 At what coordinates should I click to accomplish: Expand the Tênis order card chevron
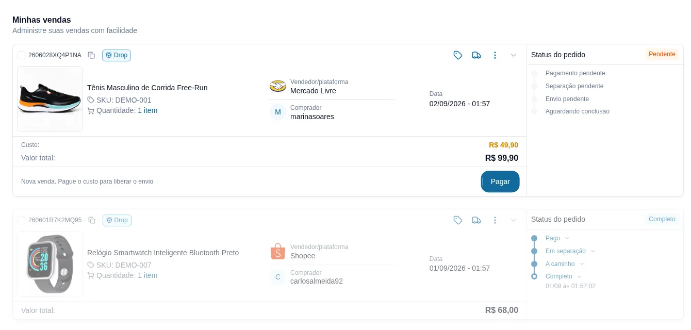[x=514, y=55]
